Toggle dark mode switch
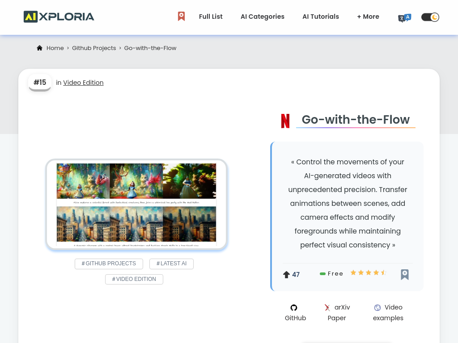The image size is (458, 343). pyautogui.click(x=430, y=17)
